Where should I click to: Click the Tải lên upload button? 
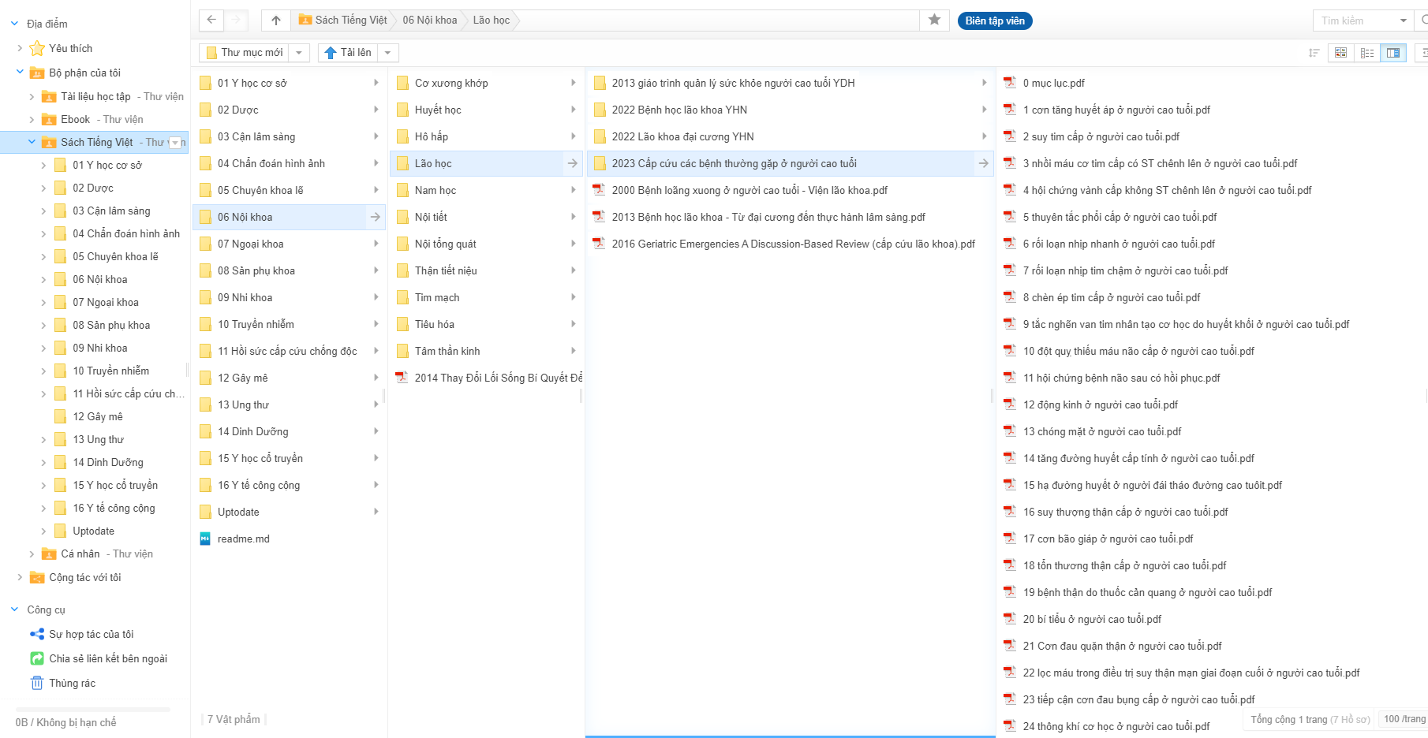(348, 53)
